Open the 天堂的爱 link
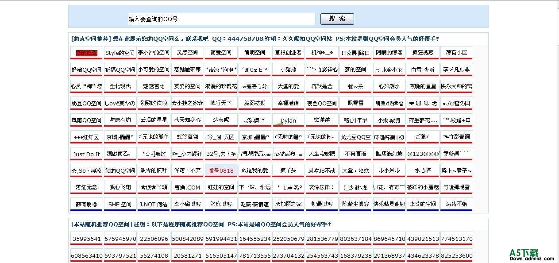Viewport: 559px width, 263px height. (288, 86)
